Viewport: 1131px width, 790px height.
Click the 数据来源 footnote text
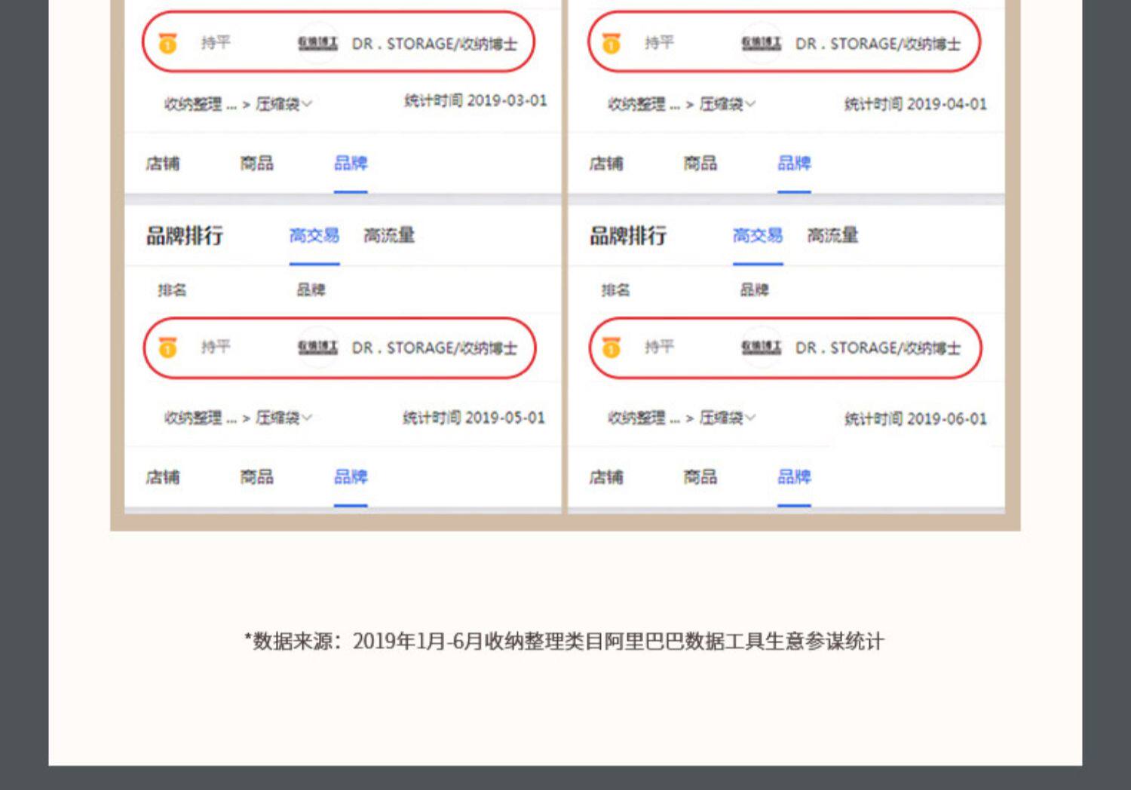click(565, 641)
